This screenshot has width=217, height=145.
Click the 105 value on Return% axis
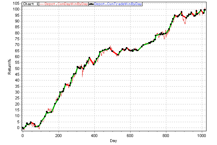(x=16, y=3)
